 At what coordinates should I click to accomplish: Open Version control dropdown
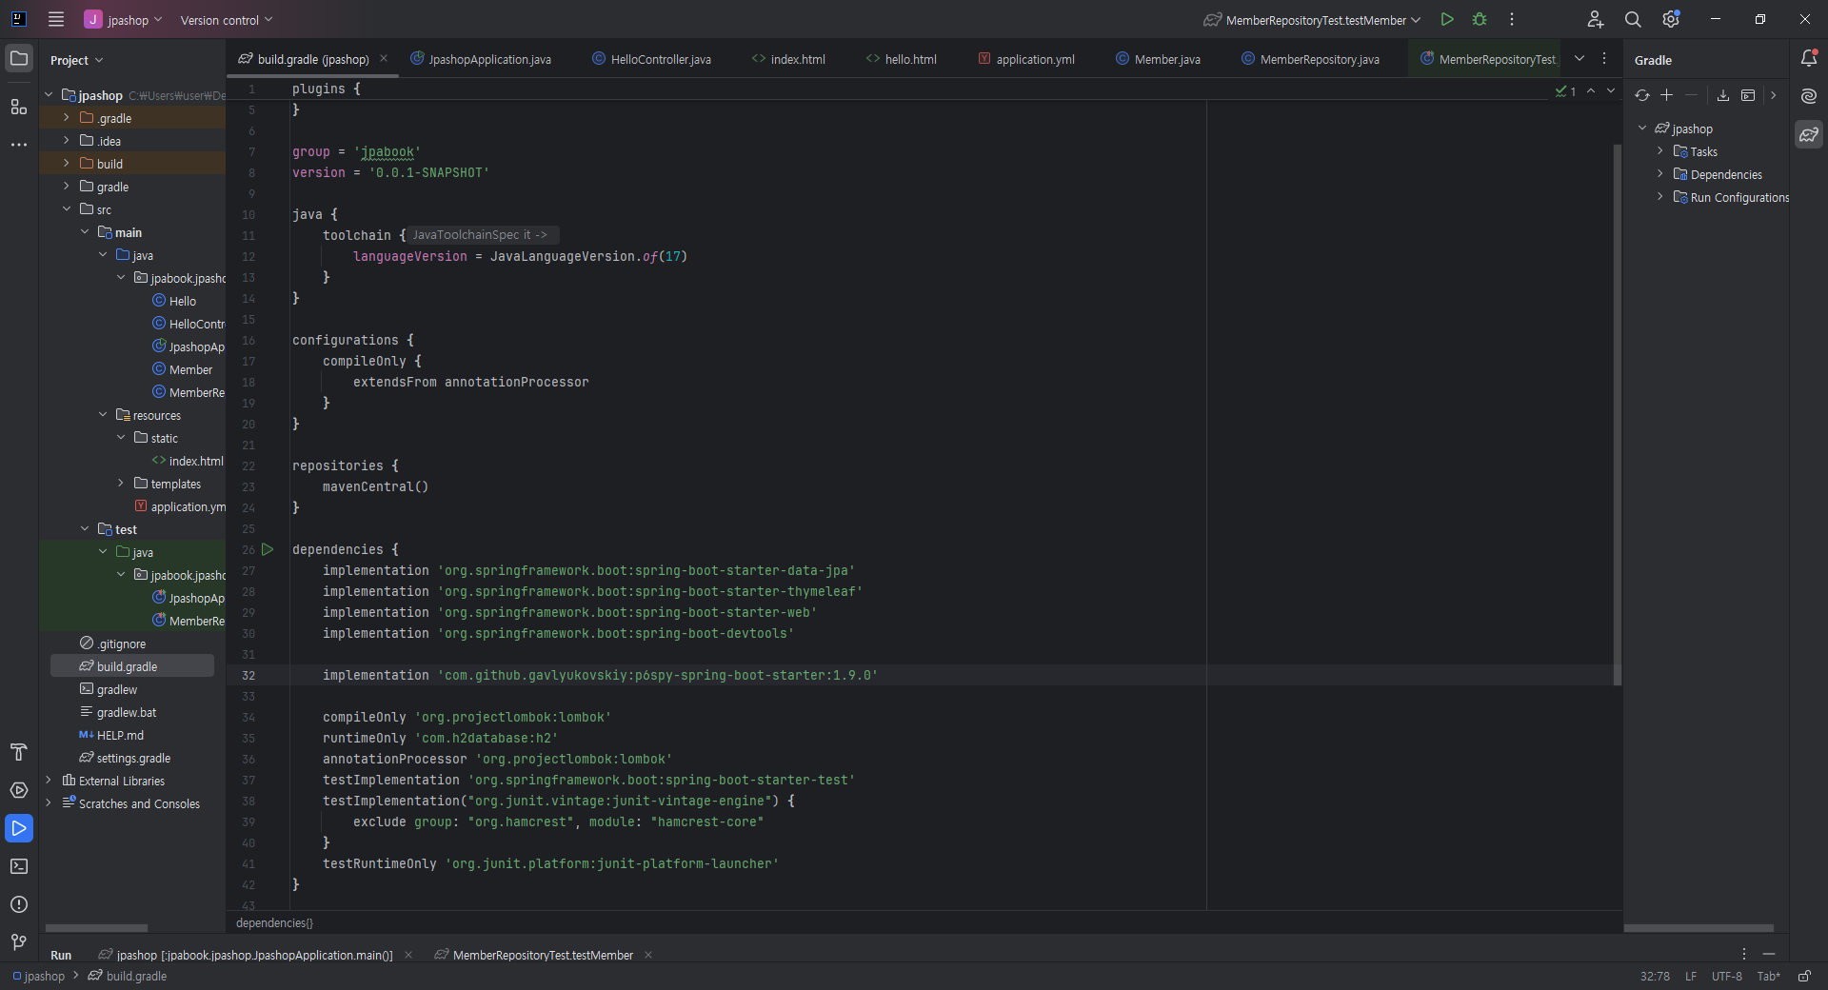coord(227,19)
